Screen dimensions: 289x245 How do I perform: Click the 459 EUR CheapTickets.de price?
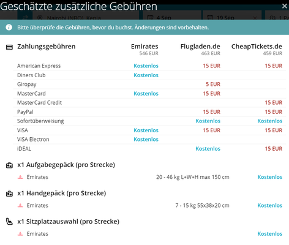pos(272,53)
